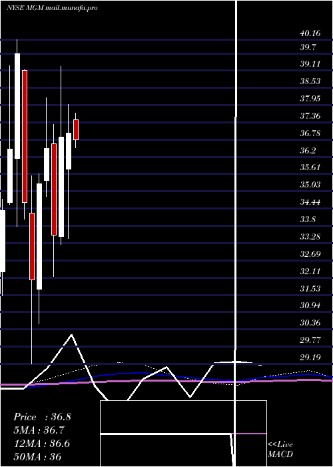
Task: Click the 31.53 price axis label
Action: tap(310, 289)
